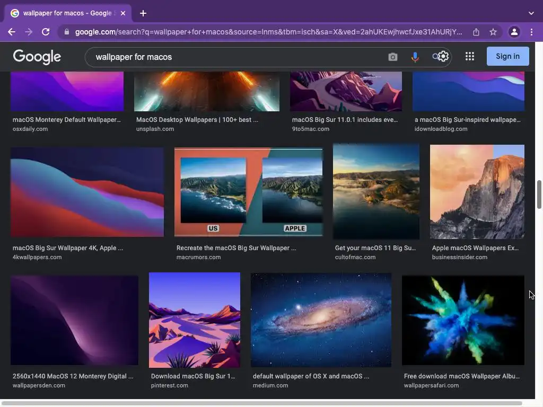Click Recreate the macOS Big Sur Wallpaper title
The height and width of the screenshot is (407, 543).
tap(236, 248)
